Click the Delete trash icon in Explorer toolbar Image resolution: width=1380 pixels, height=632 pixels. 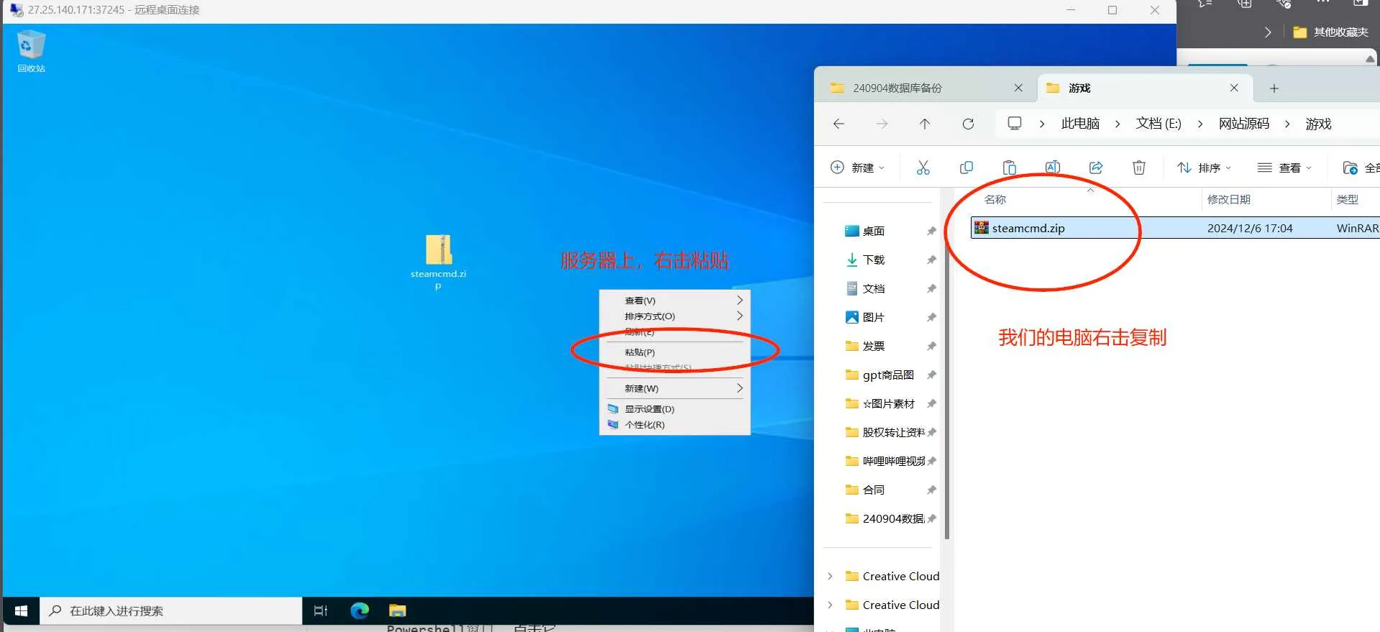coord(1139,168)
